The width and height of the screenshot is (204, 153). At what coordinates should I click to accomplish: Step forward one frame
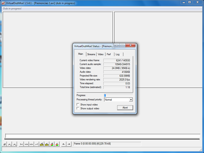click(x=31, y=144)
